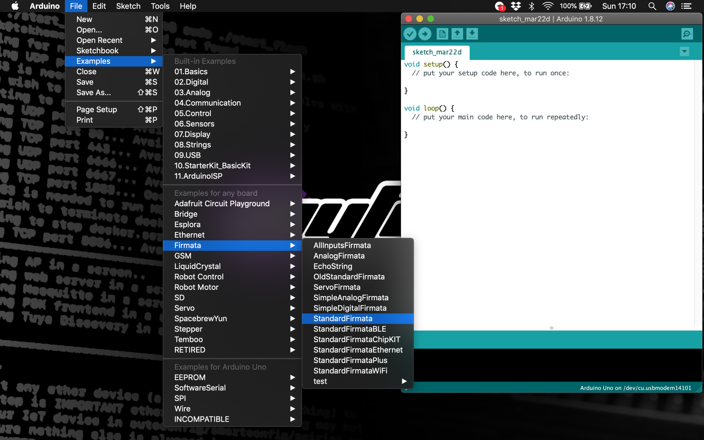Expand the Open Recent submenu
The image size is (704, 440).
pyautogui.click(x=99, y=40)
